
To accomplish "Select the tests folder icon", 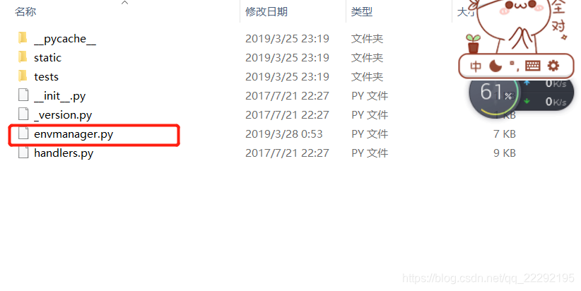I will [23, 76].
